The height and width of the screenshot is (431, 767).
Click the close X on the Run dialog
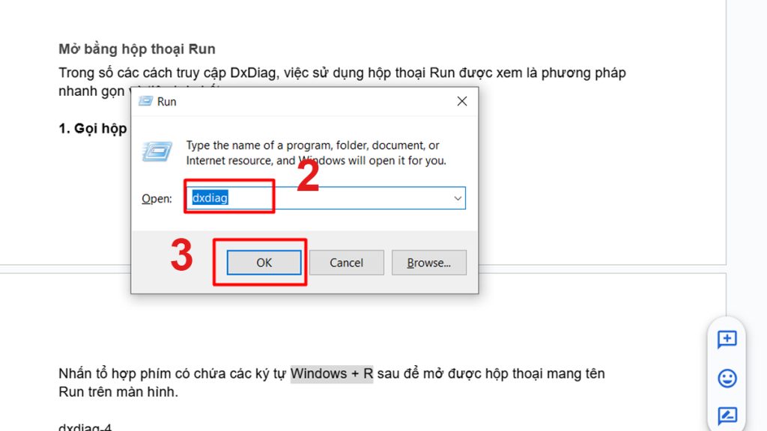462,102
